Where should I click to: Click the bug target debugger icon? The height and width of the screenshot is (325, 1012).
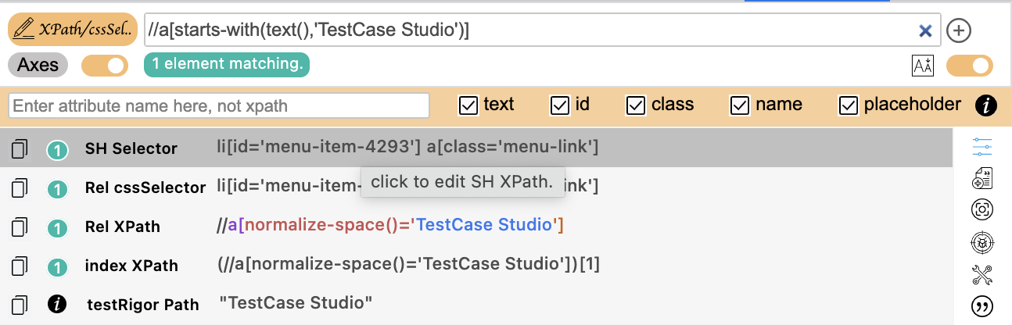(981, 242)
